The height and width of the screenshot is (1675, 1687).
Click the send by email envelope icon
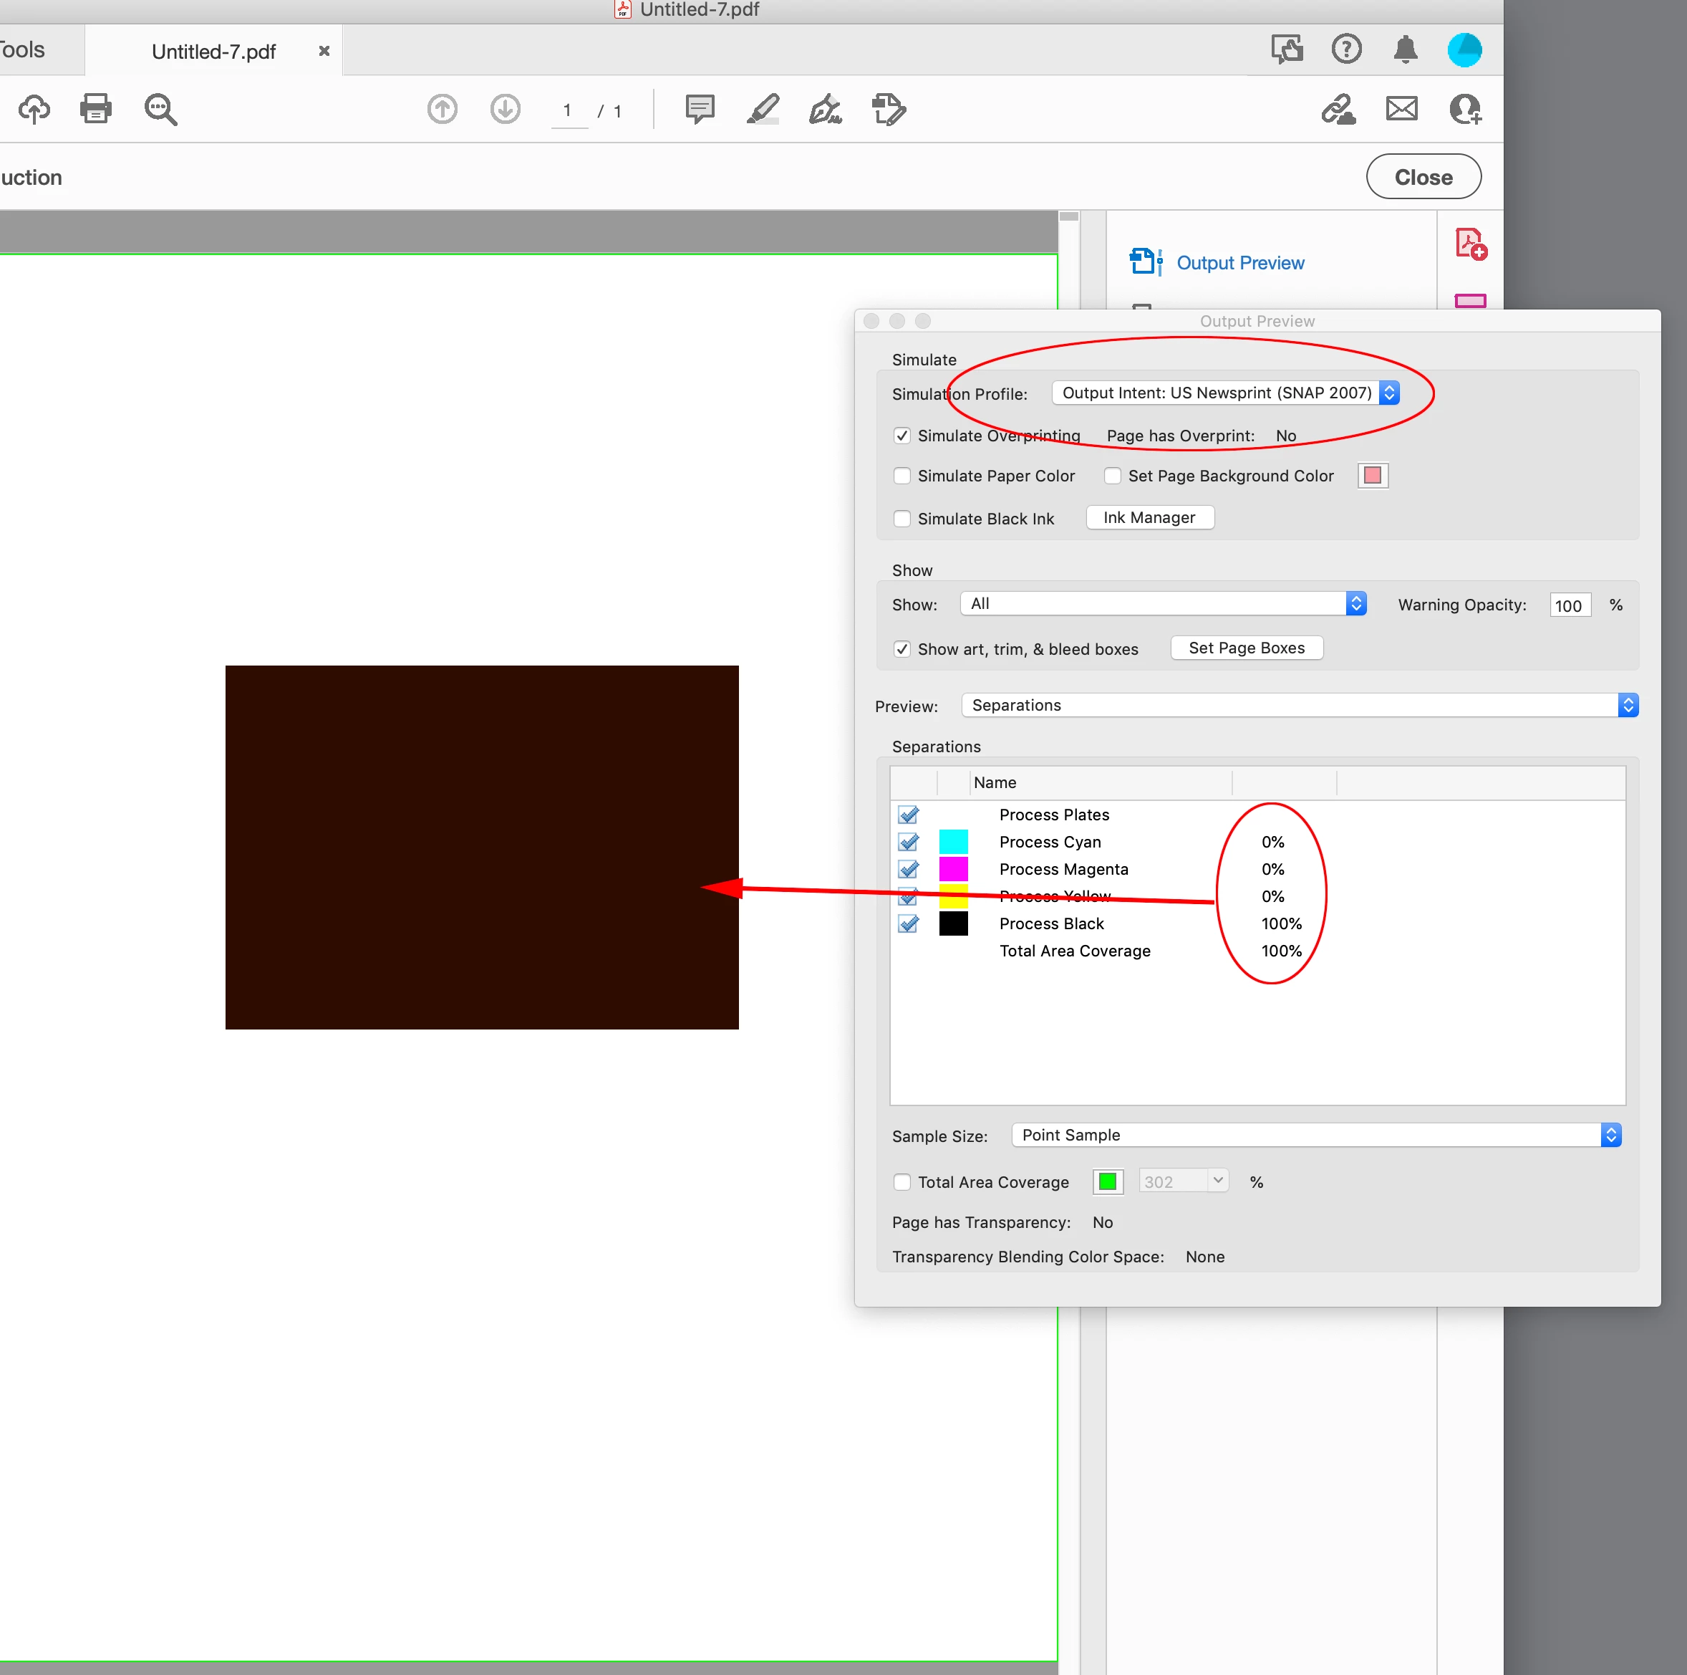click(x=1401, y=109)
